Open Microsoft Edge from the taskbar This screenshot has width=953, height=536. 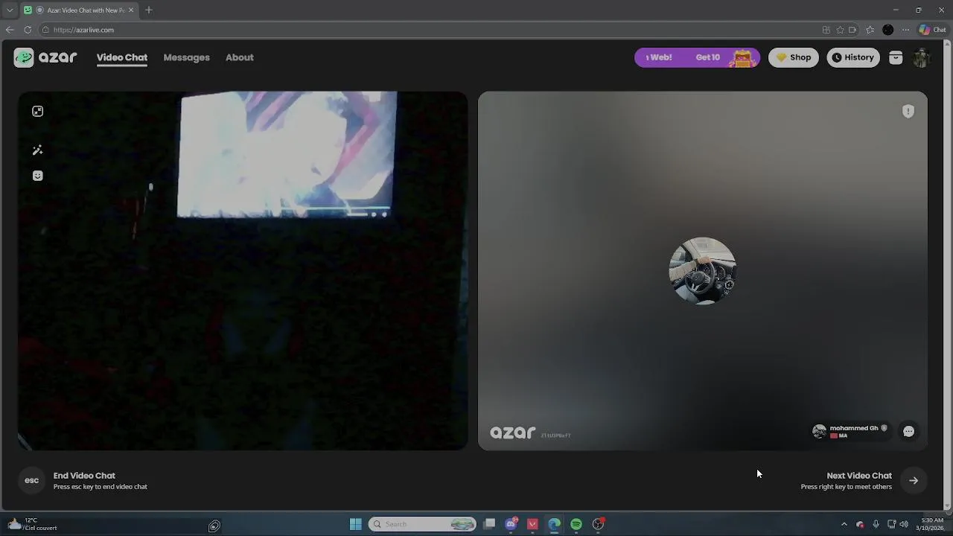click(x=555, y=524)
